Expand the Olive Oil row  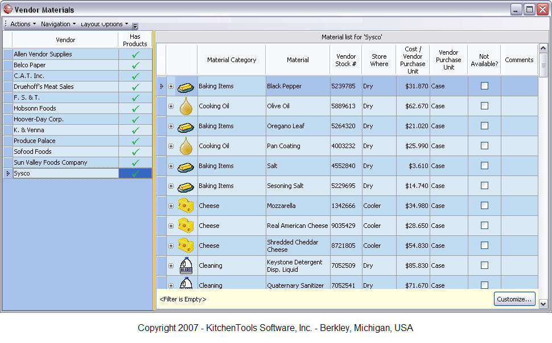[171, 106]
